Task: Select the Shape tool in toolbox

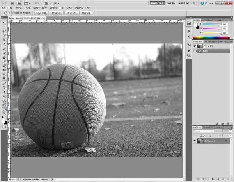Action: coord(4,96)
